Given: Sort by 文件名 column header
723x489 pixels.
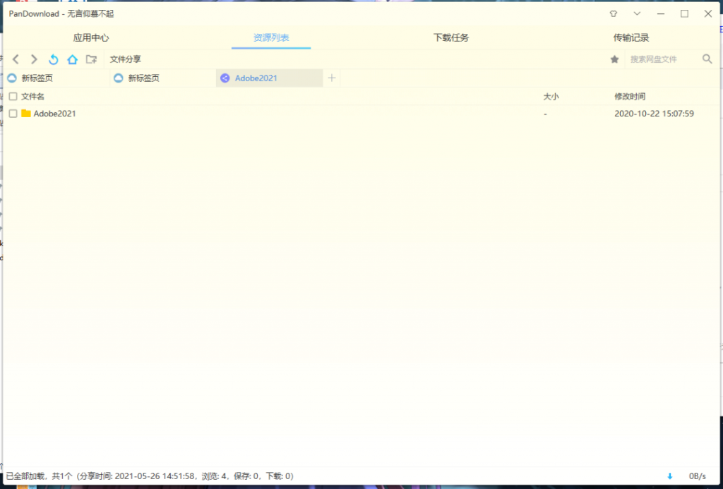Looking at the screenshot, I should (32, 97).
